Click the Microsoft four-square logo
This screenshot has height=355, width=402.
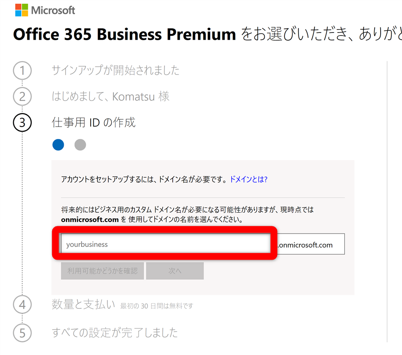pyautogui.click(x=21, y=10)
